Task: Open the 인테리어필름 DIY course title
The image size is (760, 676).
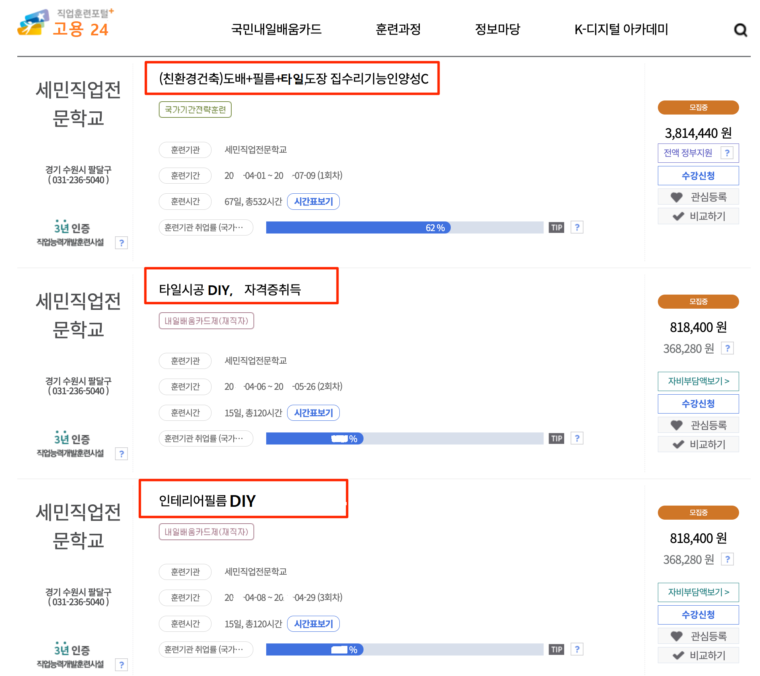Action: pos(207,501)
